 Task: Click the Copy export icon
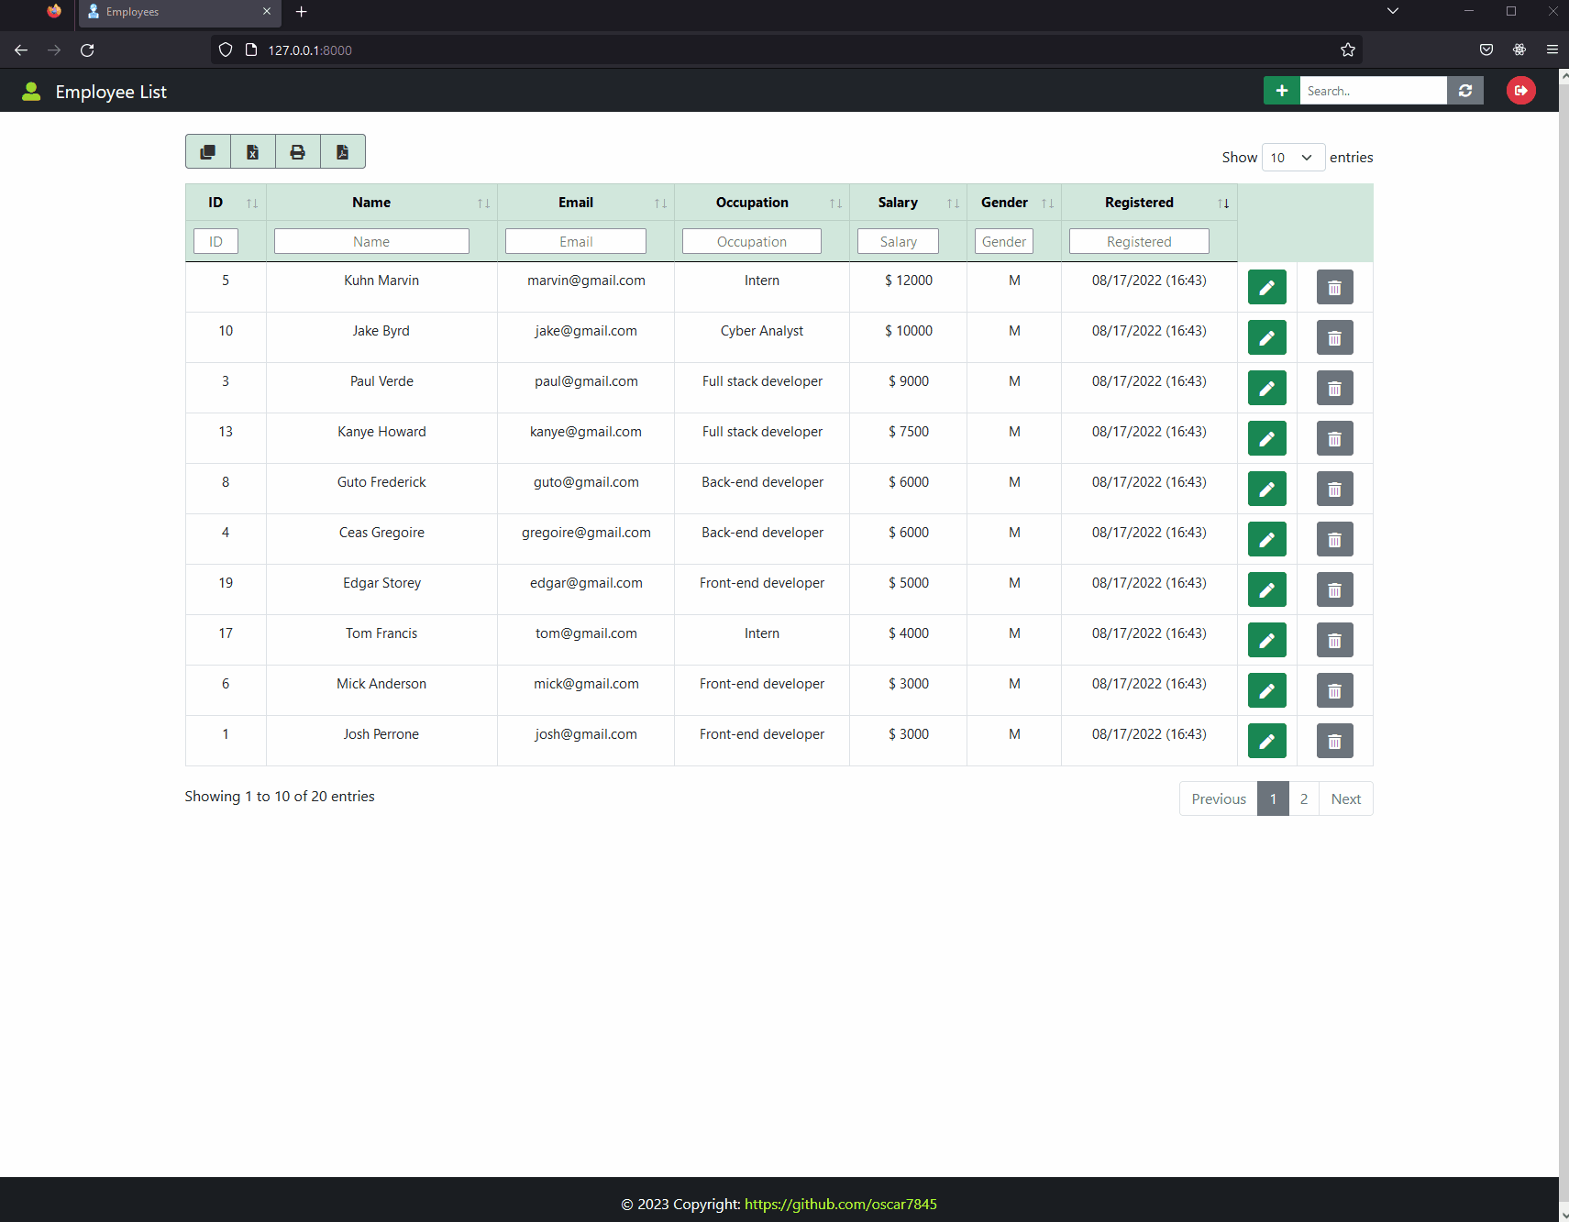[x=207, y=151]
